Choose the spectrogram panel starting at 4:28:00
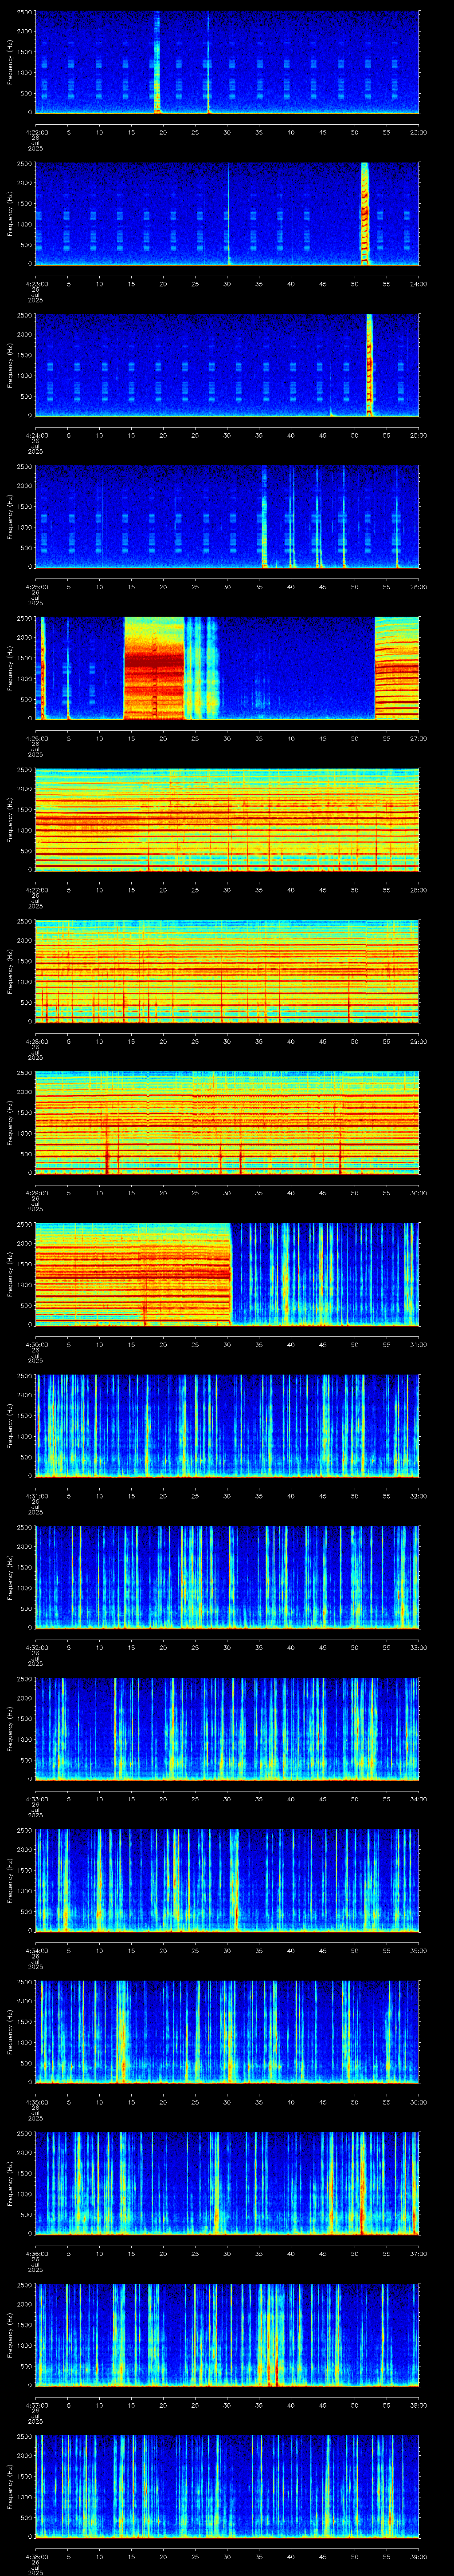Viewport: 454px width, 2576px height. pyautogui.click(x=227, y=971)
